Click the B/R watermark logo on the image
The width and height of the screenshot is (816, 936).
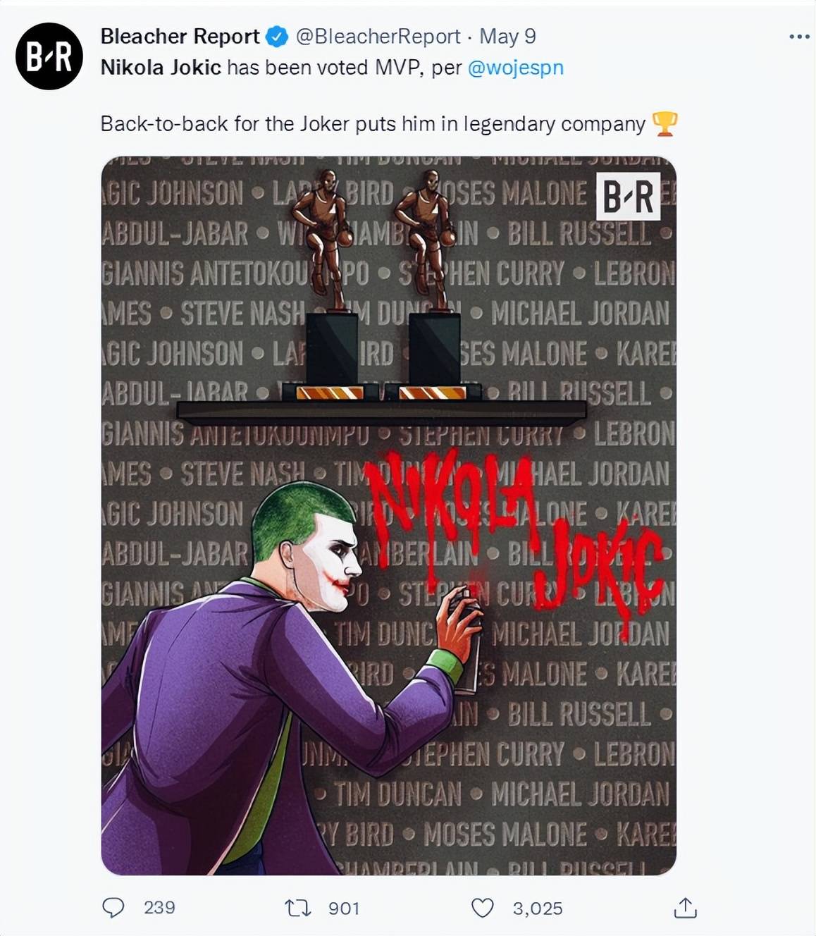(629, 196)
